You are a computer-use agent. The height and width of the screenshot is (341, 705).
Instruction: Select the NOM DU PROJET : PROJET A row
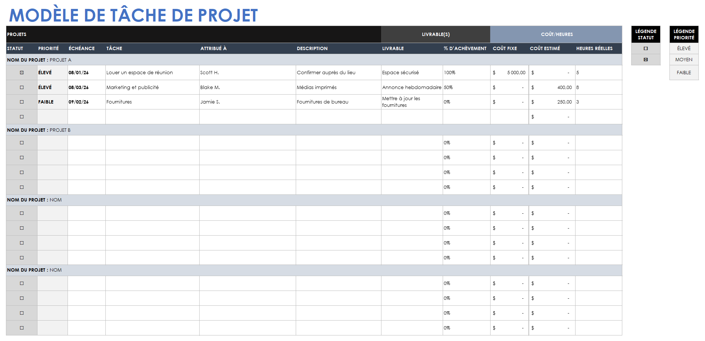pos(314,60)
